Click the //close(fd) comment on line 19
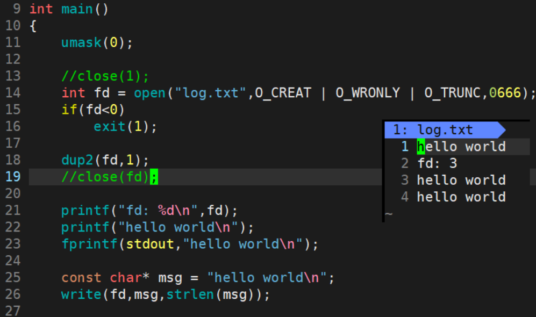 (x=105, y=177)
